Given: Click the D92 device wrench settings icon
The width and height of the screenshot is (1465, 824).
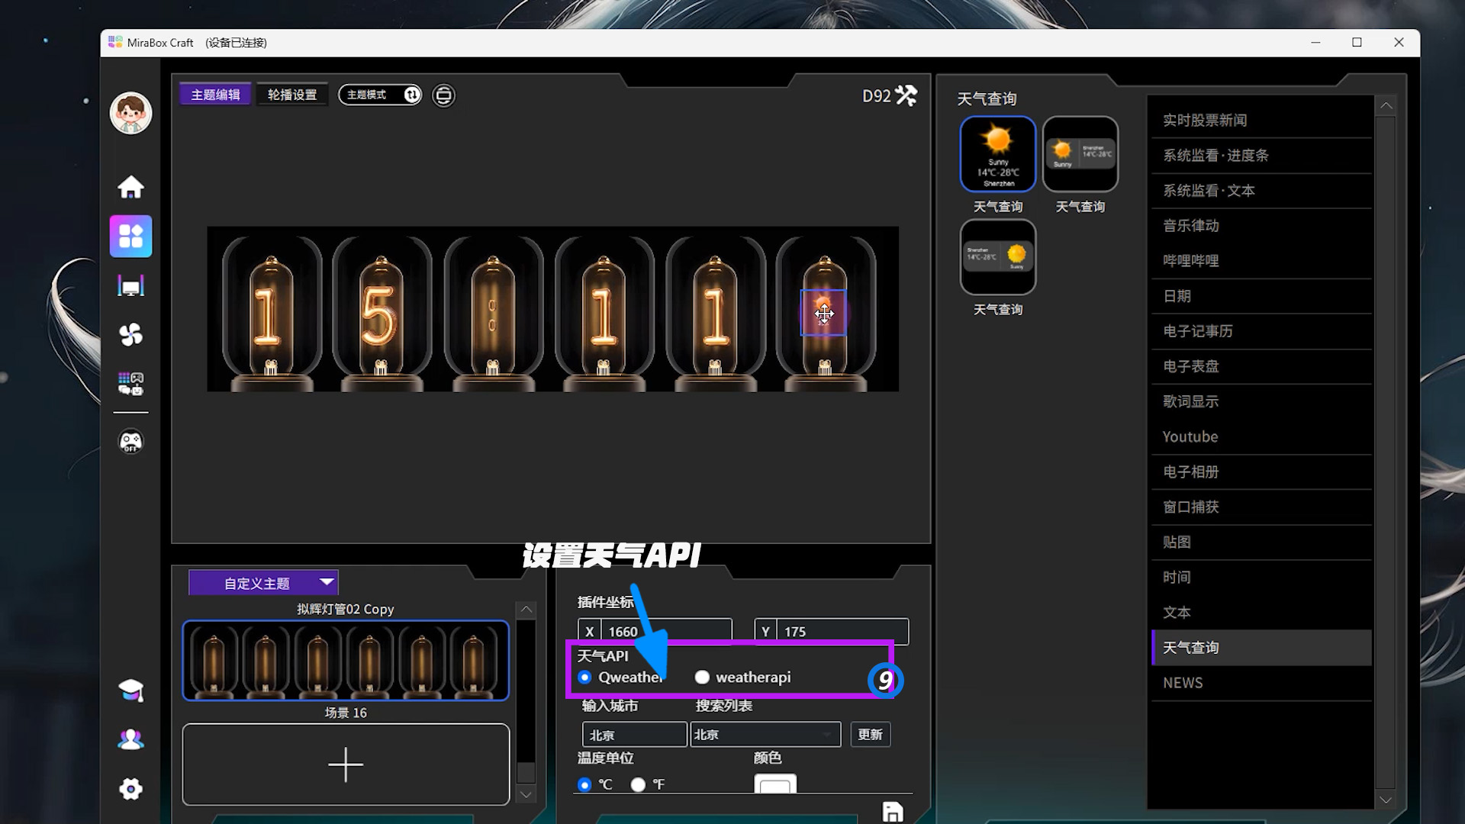Looking at the screenshot, I should (906, 96).
